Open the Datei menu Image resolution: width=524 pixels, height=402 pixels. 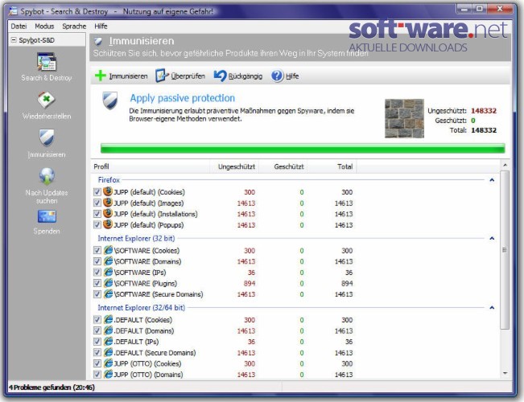[19, 26]
